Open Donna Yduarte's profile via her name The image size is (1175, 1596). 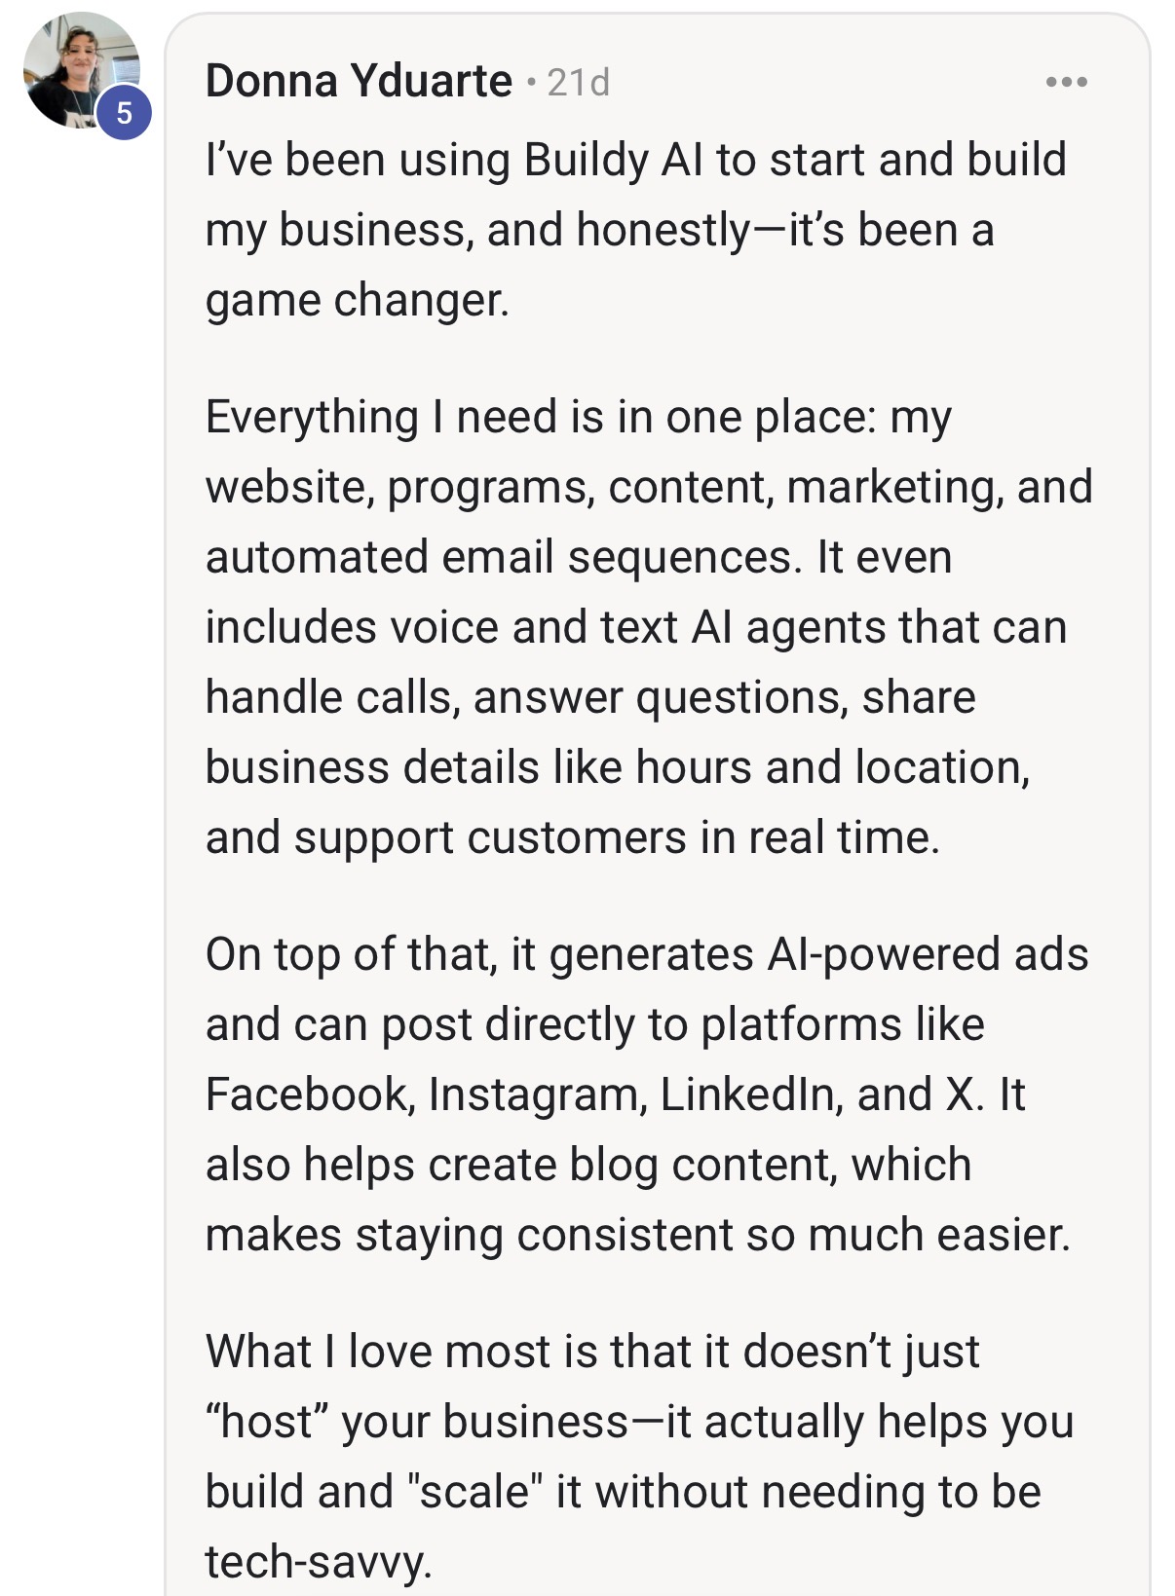tap(359, 81)
